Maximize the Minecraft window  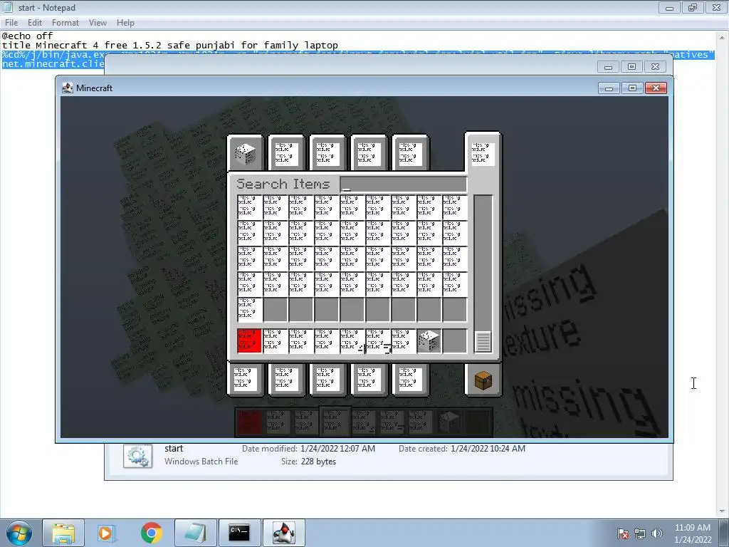(x=632, y=88)
